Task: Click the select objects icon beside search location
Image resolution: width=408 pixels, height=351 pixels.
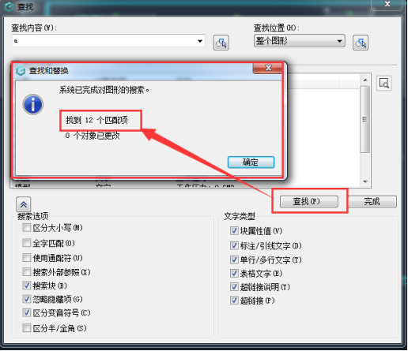Action: click(x=361, y=43)
